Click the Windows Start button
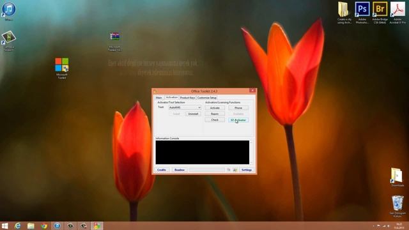The width and height of the screenshot is (409, 230). [4, 226]
